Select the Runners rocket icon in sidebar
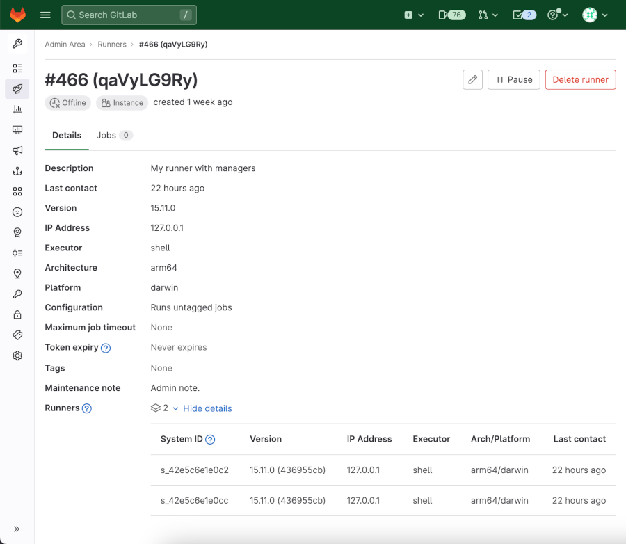 point(17,89)
